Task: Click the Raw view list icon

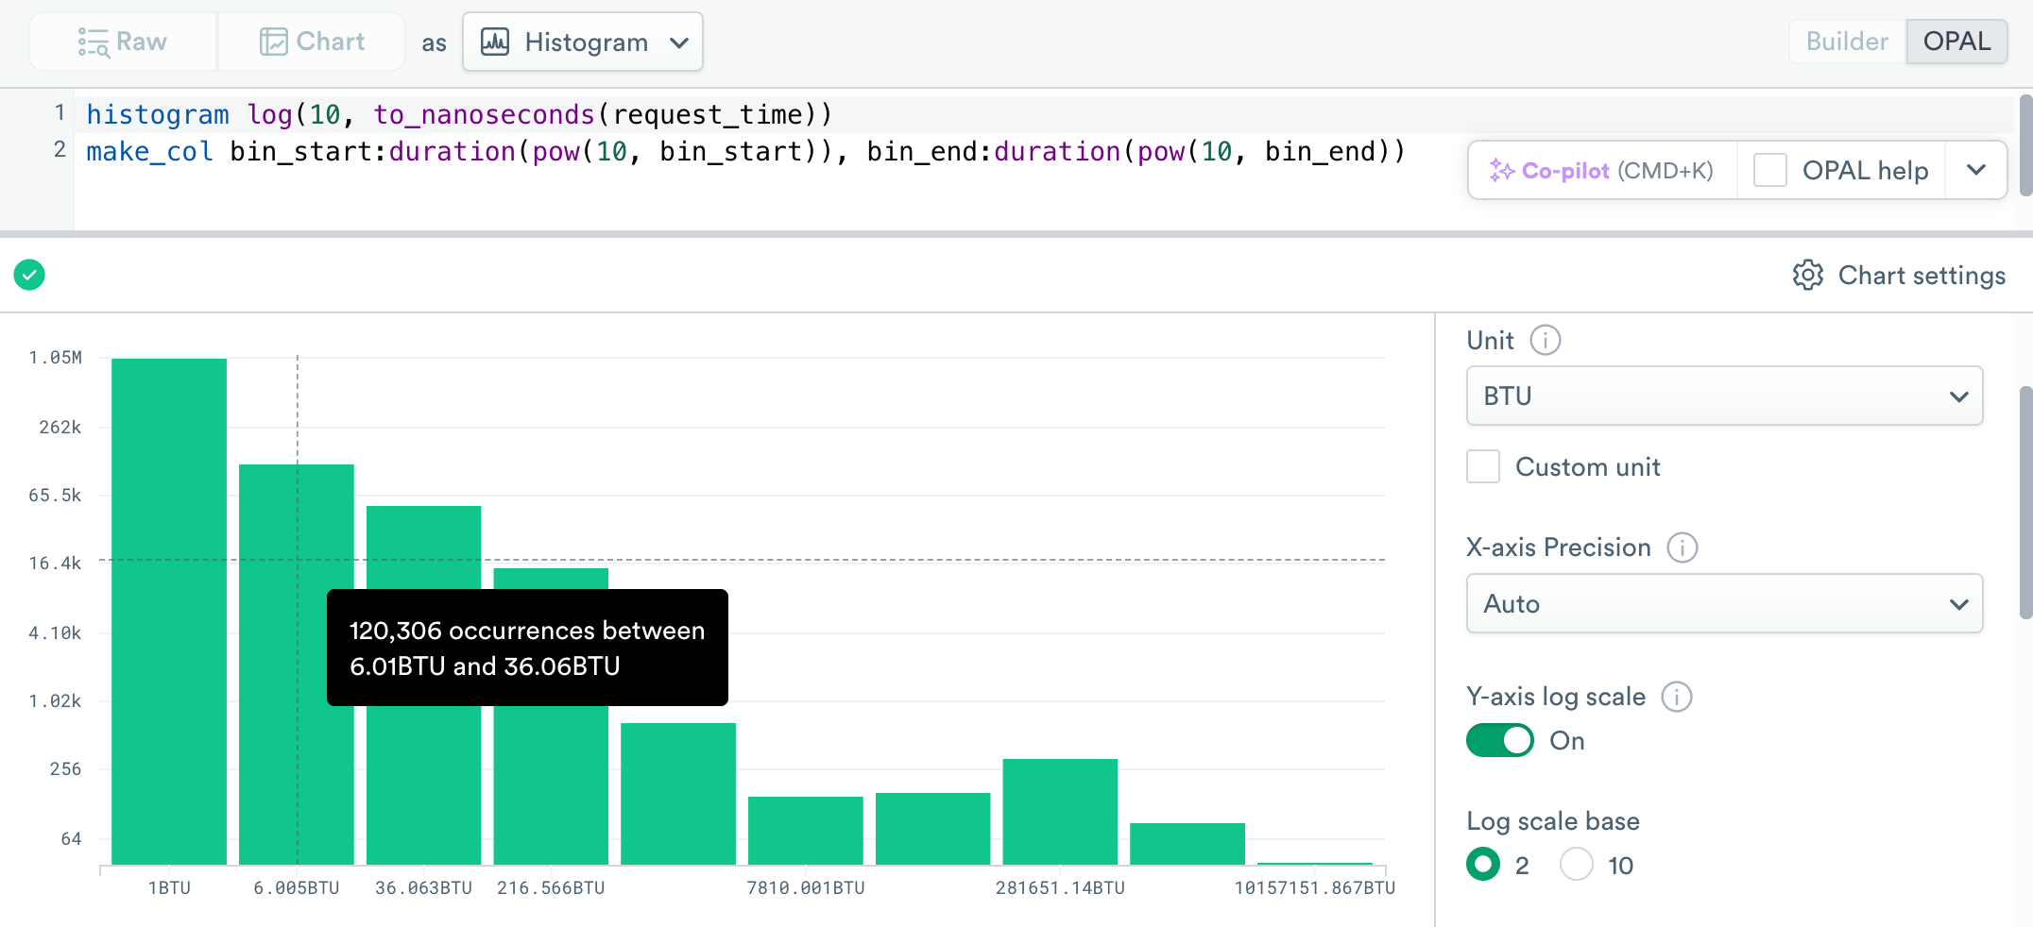Action: pyautogui.click(x=94, y=42)
